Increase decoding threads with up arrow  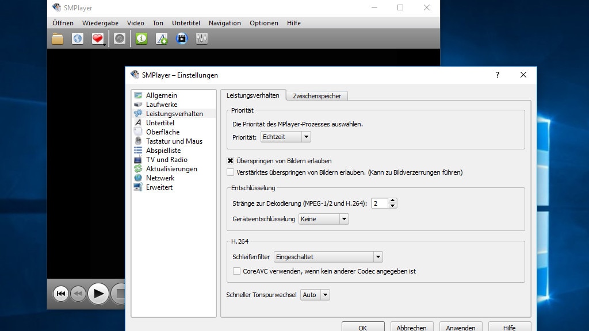(x=392, y=201)
